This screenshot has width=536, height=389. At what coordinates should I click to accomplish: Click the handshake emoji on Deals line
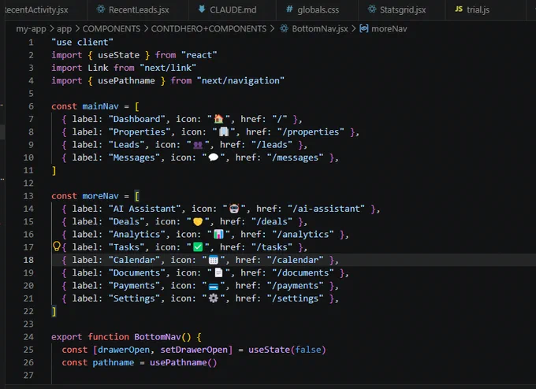(x=198, y=221)
